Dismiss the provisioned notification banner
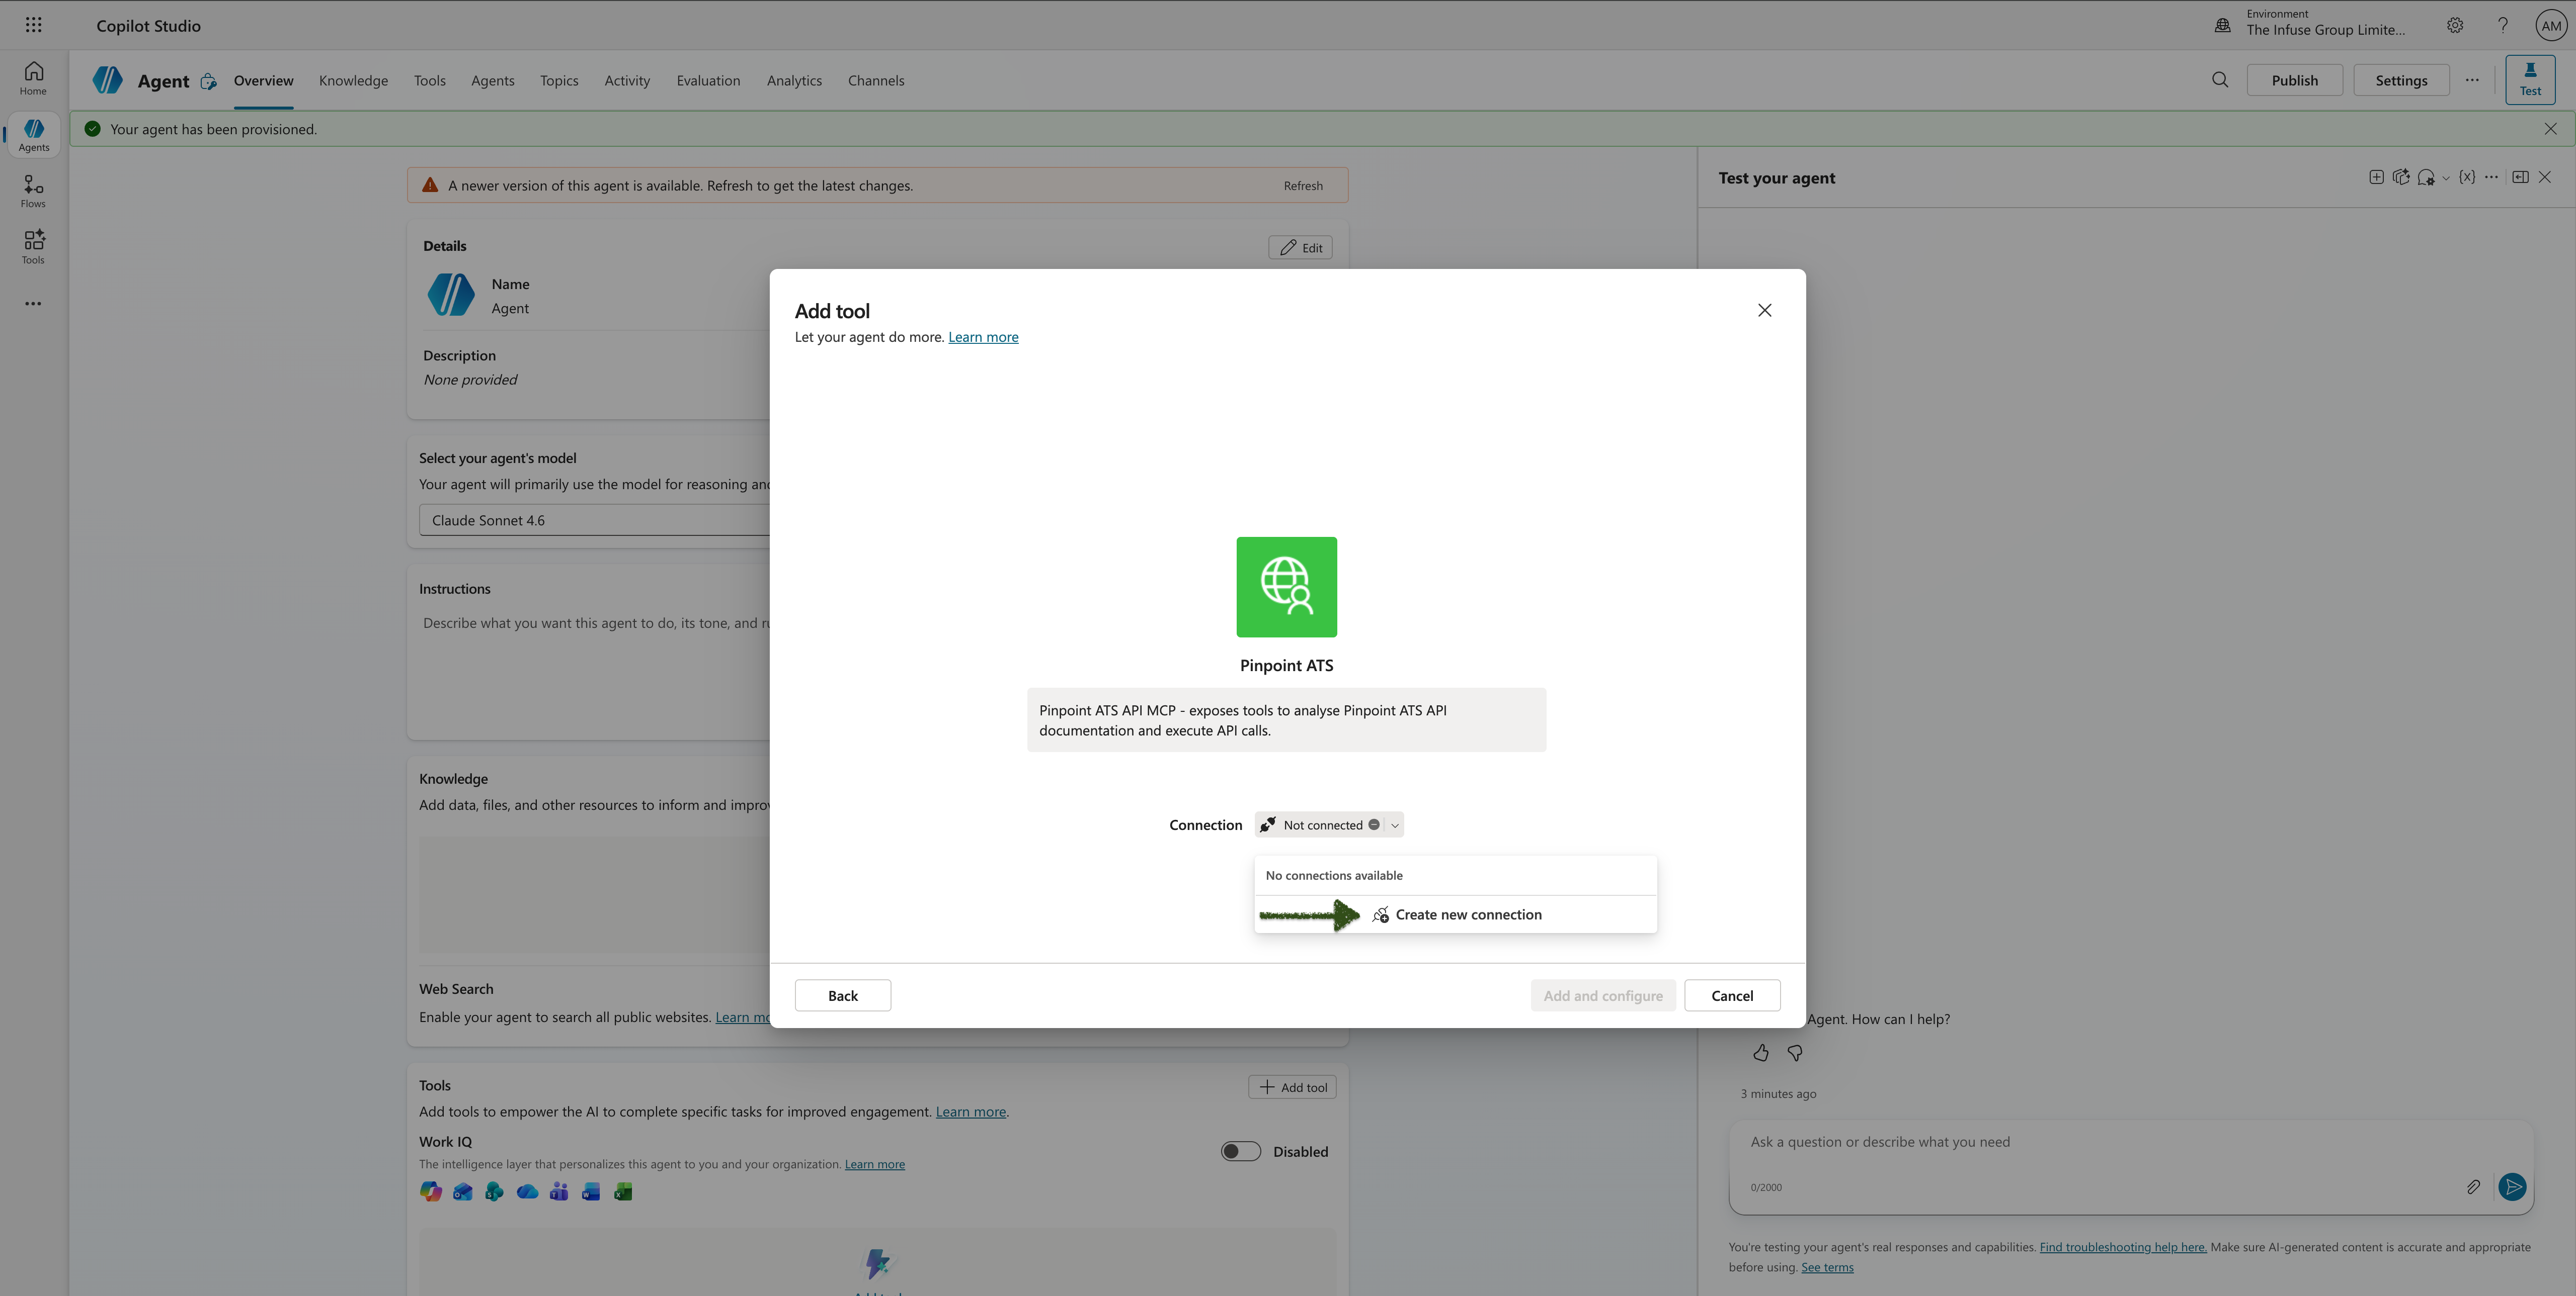The height and width of the screenshot is (1296, 2576). point(2551,129)
